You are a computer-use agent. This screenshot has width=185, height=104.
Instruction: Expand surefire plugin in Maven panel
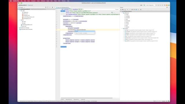(x=123, y=41)
